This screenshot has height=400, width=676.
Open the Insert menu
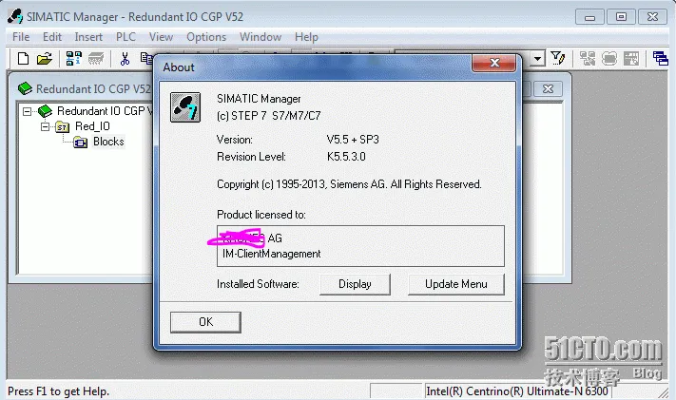88,37
